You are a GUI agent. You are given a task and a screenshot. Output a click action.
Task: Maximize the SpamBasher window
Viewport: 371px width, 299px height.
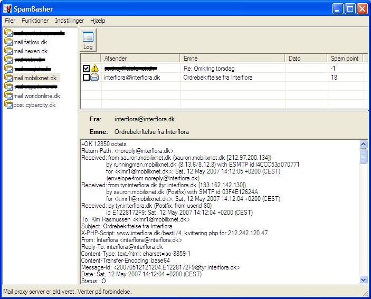[350, 9]
